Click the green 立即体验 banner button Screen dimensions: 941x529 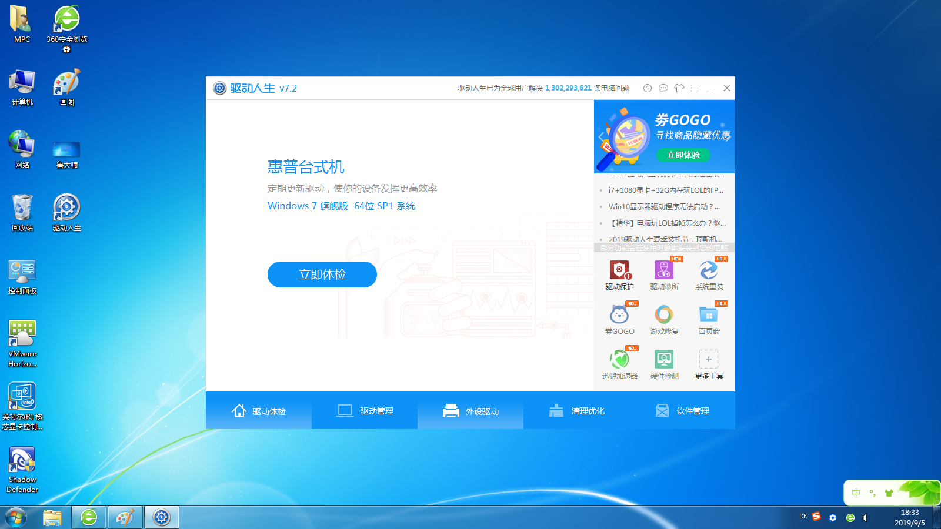tap(683, 155)
